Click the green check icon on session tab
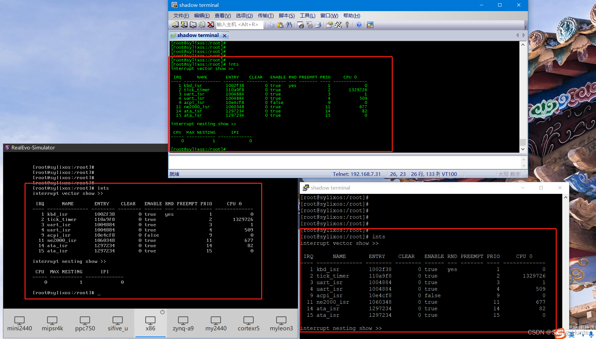Image resolution: width=596 pixels, height=339 pixels. pyautogui.click(x=173, y=35)
